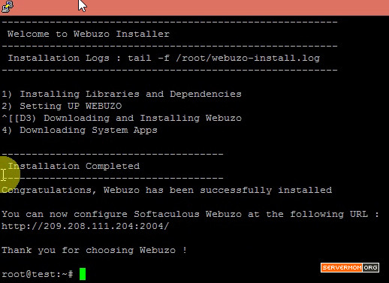
Task: Click the Congratulations success message line
Action: point(167,190)
